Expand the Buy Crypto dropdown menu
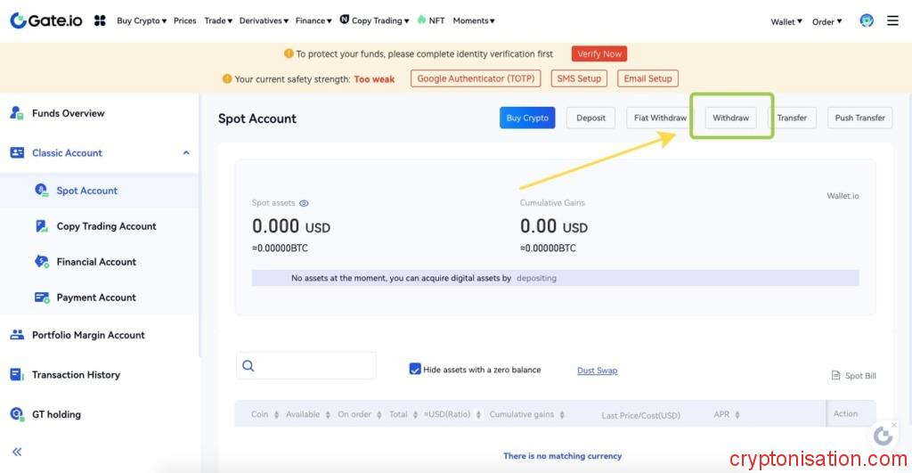Viewport: 912px width, 473px height. click(142, 20)
